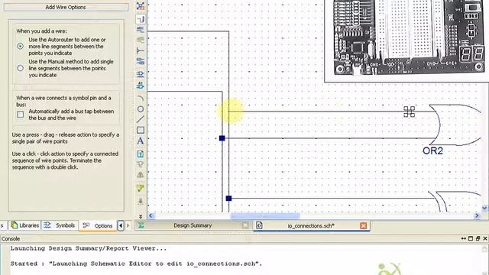
Task: Close the io_connections.sch tab
Action: click(x=364, y=226)
